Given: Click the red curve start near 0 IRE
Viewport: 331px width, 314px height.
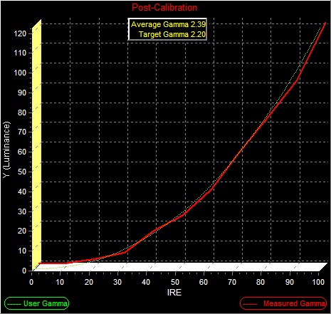Looking at the screenshot, I should click(x=40, y=263).
